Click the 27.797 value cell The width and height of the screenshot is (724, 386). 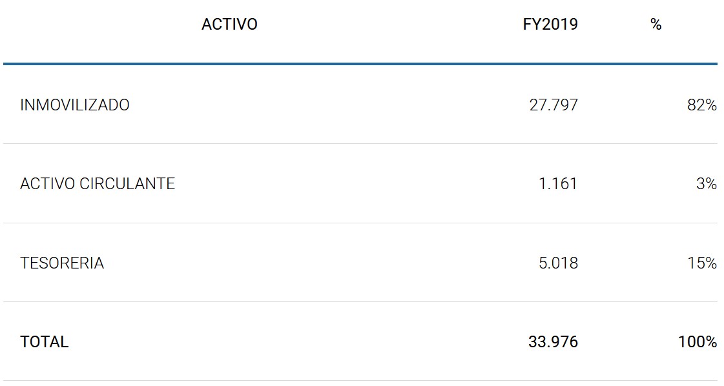553,105
